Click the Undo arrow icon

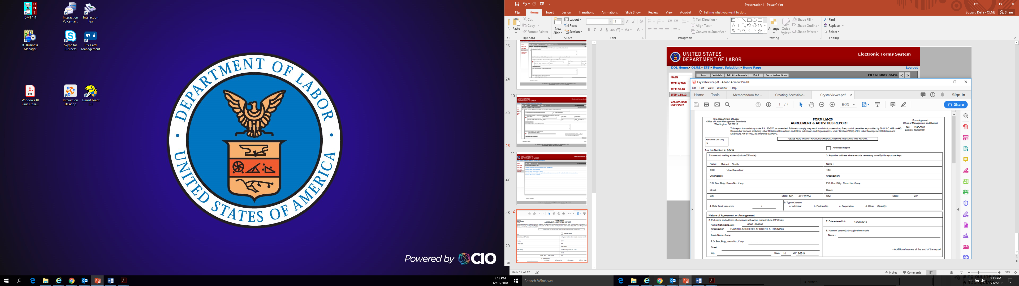(x=525, y=4)
